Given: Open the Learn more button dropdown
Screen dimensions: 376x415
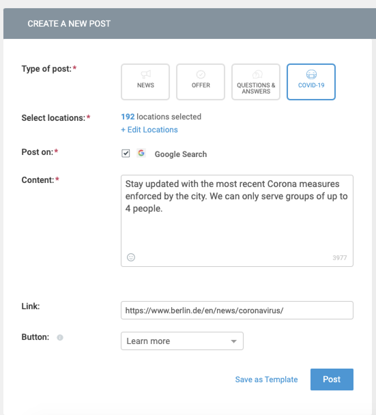Looking at the screenshot, I should tap(182, 341).
